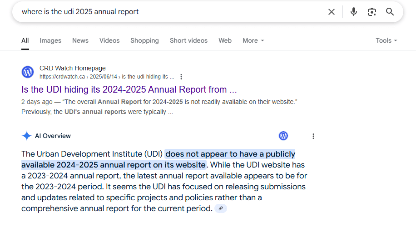Click the CRD Watch WordPress favicon
Image resolution: width=416 pixels, height=227 pixels.
click(28, 72)
